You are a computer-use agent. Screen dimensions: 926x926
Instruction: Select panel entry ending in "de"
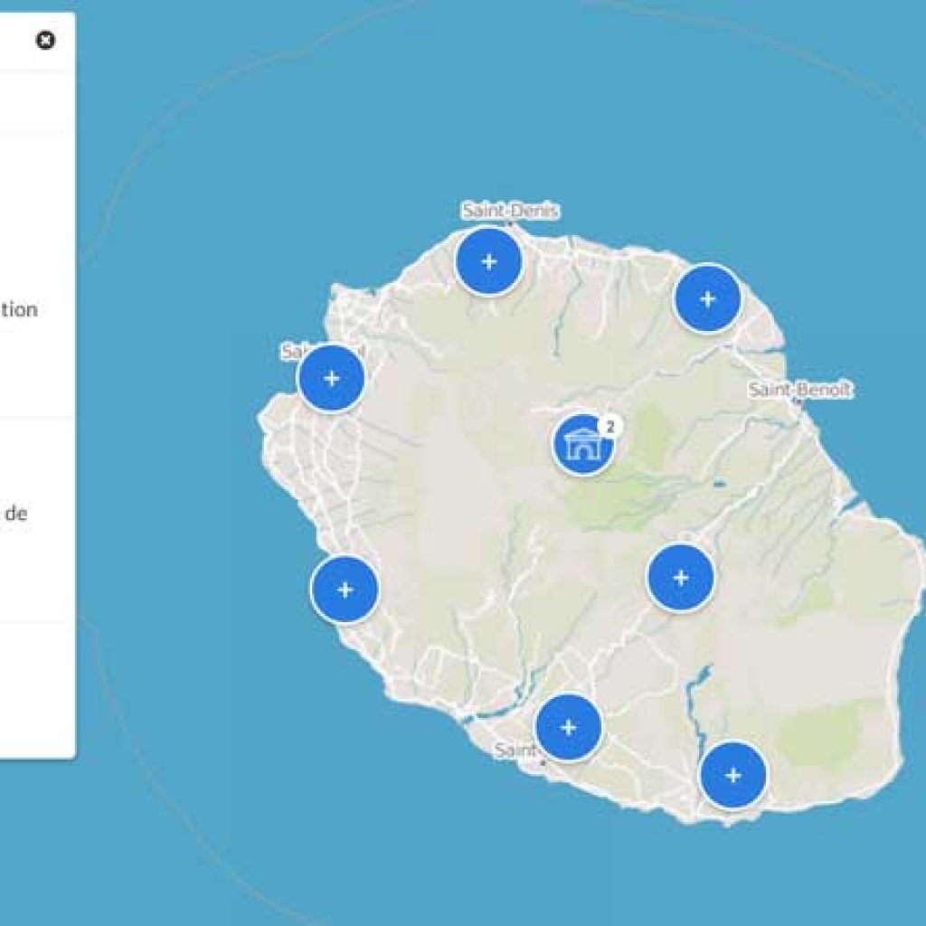coord(16,514)
